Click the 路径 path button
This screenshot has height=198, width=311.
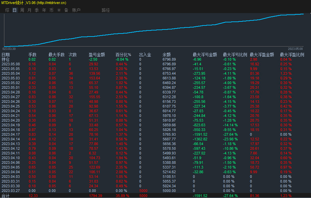tap(106, 10)
